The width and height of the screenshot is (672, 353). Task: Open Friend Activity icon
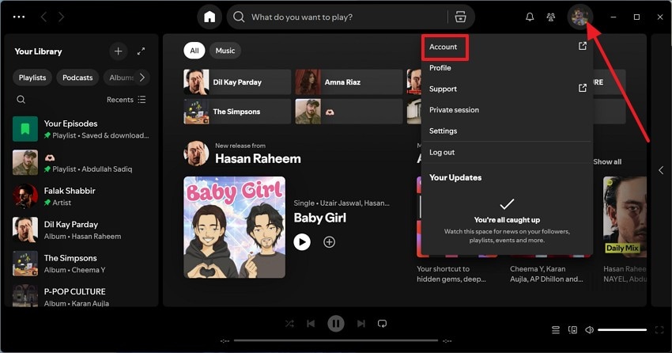(551, 17)
